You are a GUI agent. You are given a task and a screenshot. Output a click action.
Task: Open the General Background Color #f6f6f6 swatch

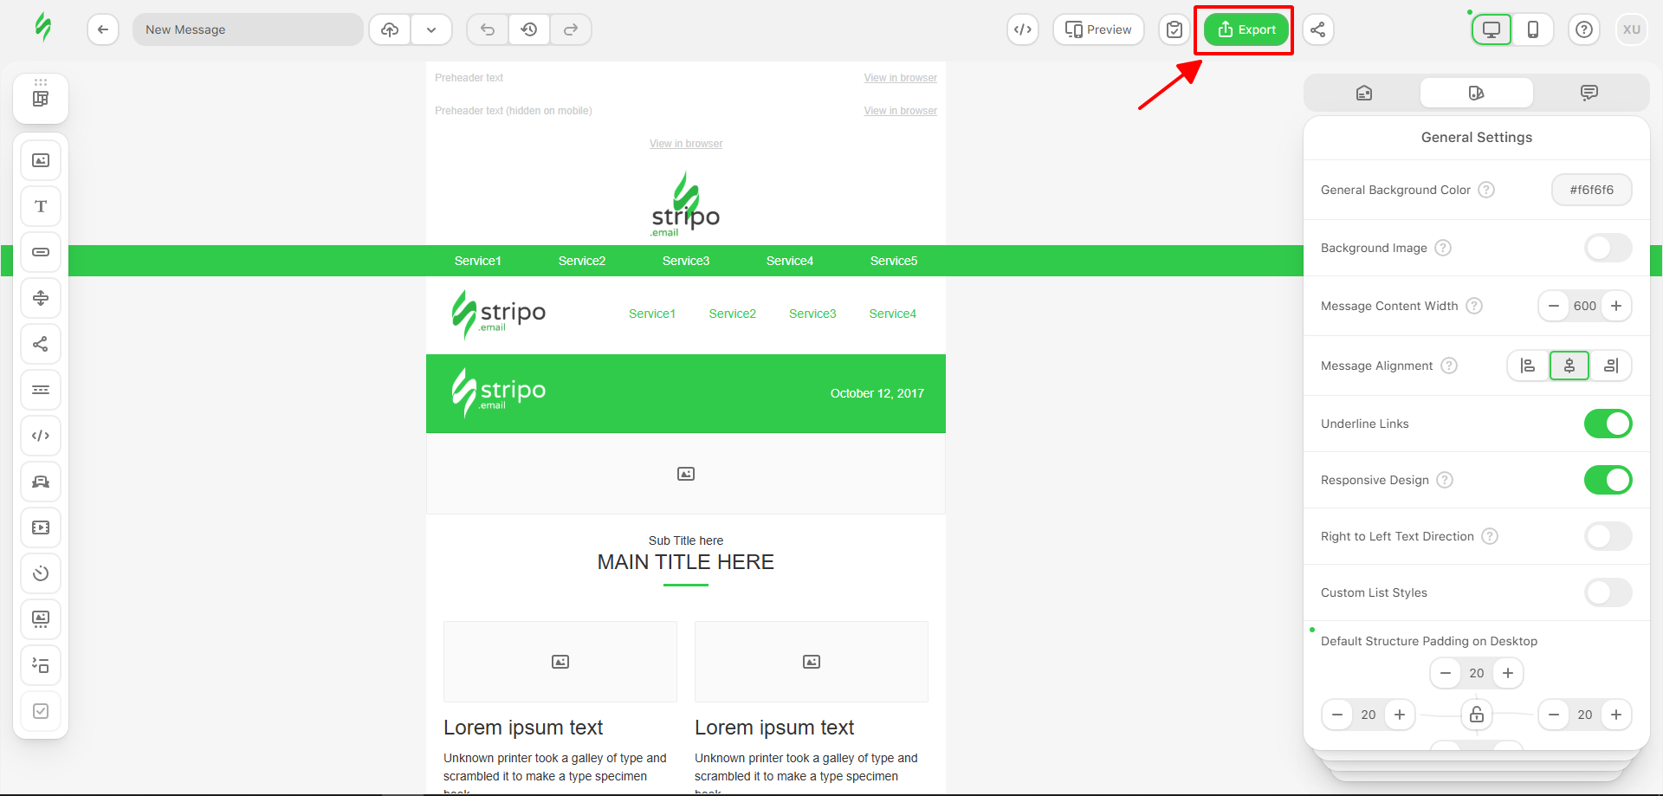[x=1592, y=190]
